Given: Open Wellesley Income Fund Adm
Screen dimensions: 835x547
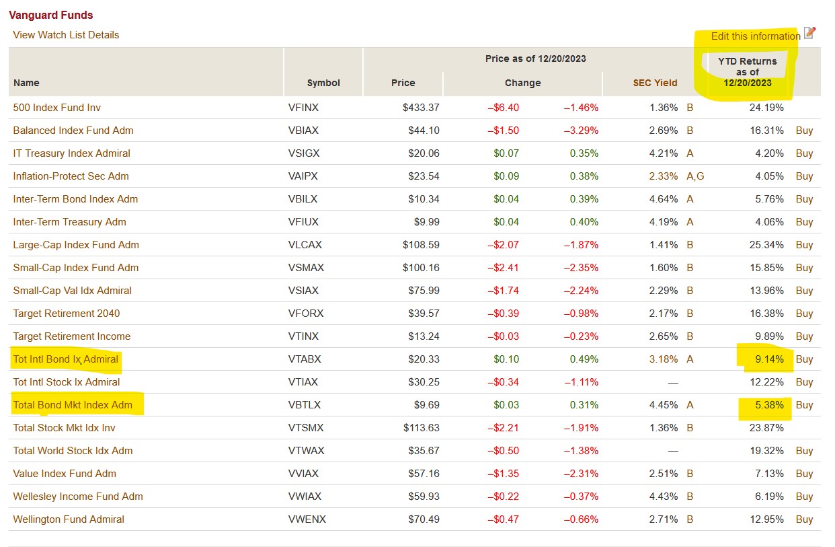Looking at the screenshot, I should click(78, 497).
